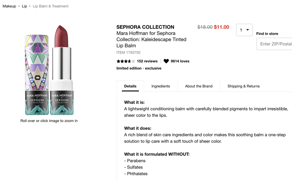This screenshot has height=181, width=292.
Task: Select the Details tab
Action: pyautogui.click(x=130, y=86)
